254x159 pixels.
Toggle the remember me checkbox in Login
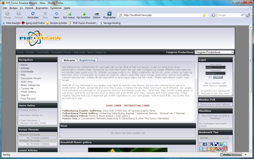[210, 77]
